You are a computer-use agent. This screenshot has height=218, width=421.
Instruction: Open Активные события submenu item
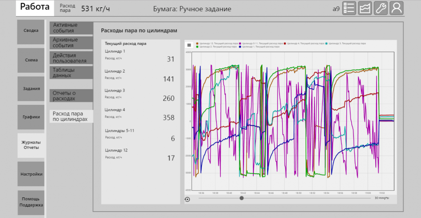click(x=71, y=28)
